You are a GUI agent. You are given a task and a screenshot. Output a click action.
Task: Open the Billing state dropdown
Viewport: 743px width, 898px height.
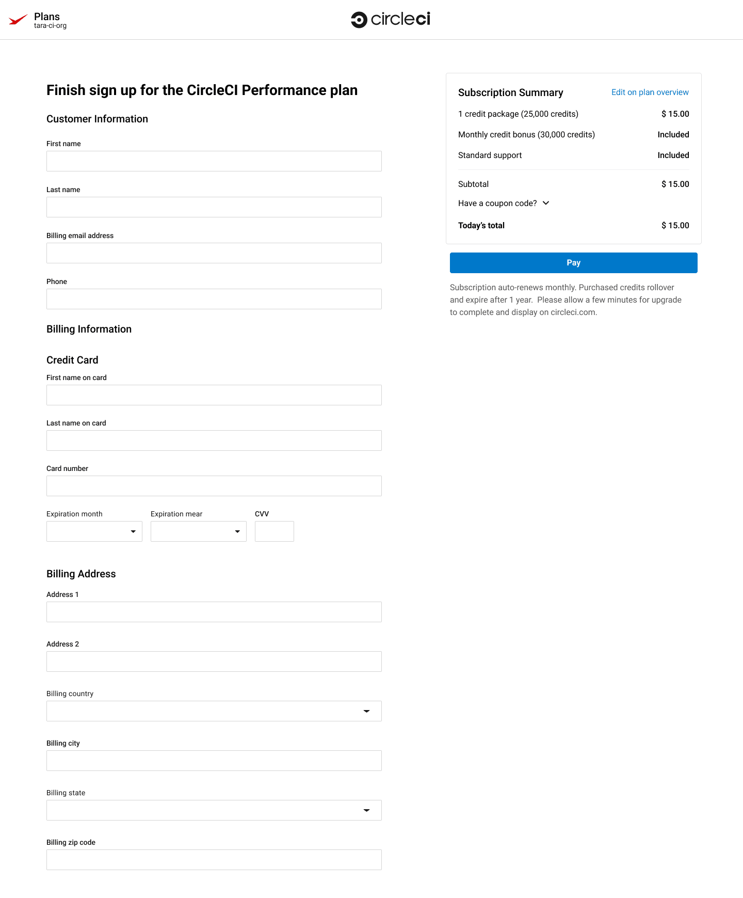pos(214,810)
